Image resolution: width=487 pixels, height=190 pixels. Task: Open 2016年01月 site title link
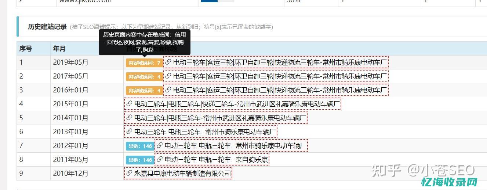click(280, 90)
